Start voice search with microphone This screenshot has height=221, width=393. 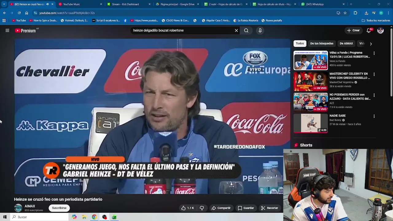[x=260, y=30]
